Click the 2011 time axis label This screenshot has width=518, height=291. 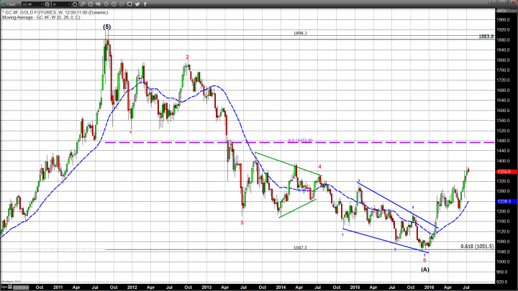(58, 287)
